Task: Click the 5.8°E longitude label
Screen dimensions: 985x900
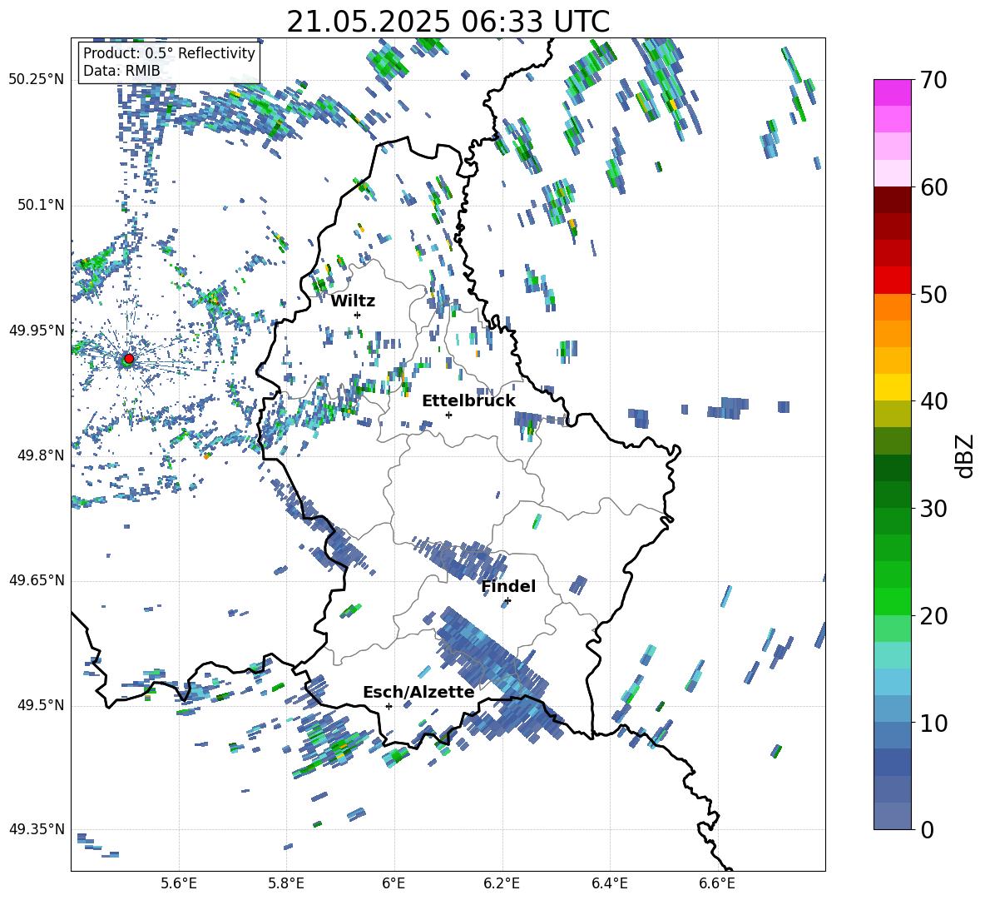Action: [286, 883]
